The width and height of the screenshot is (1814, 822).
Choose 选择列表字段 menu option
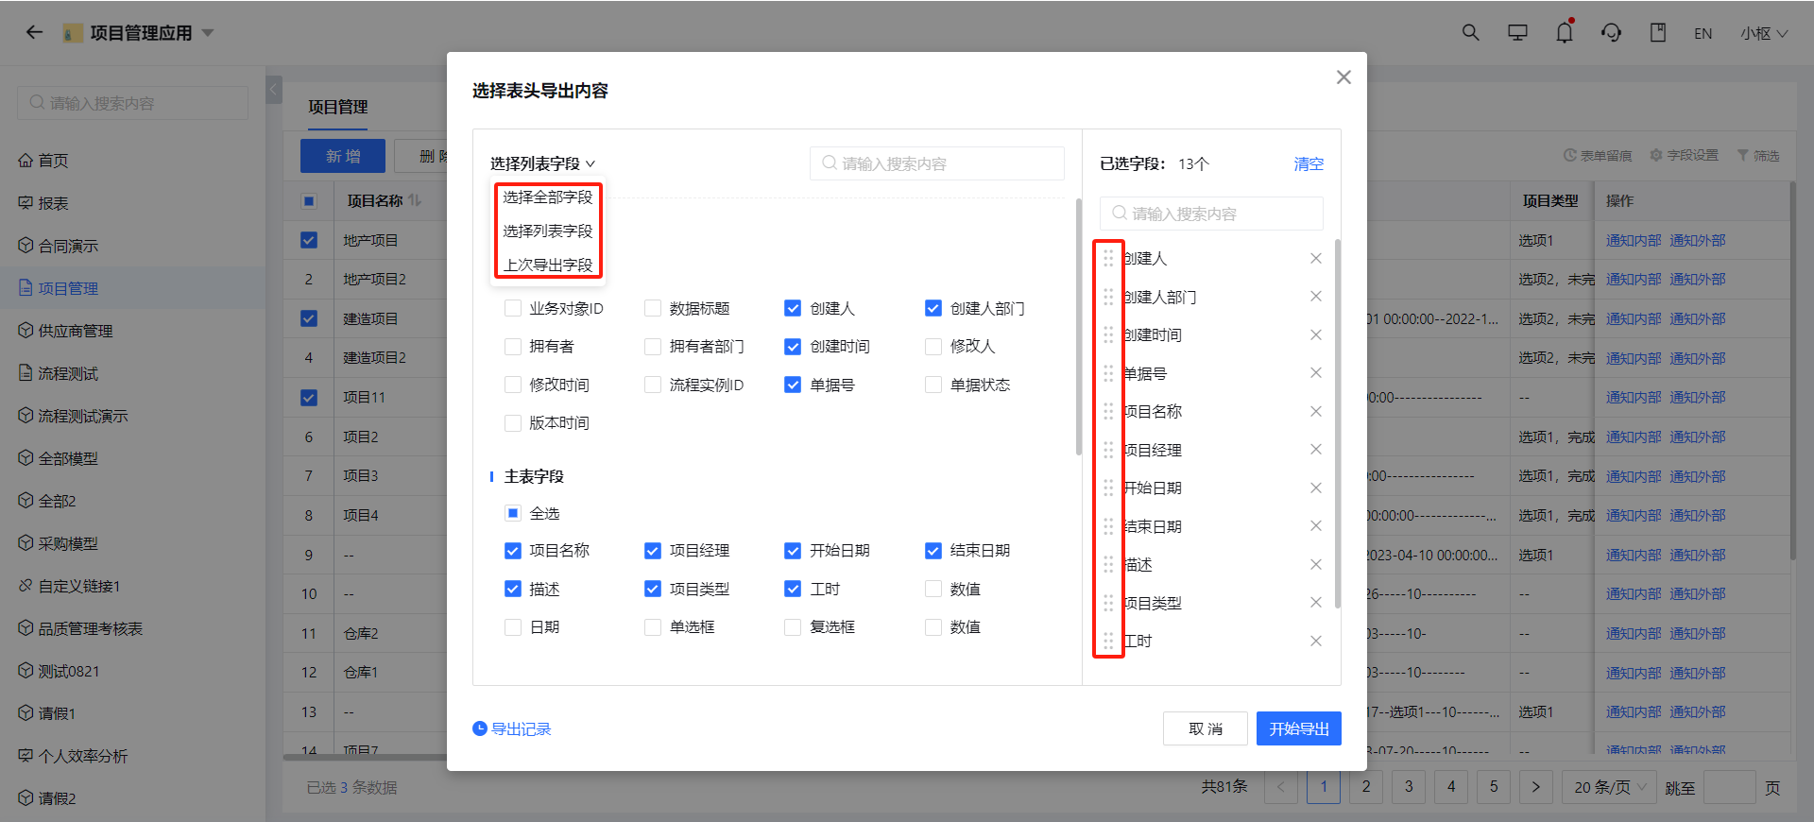click(548, 231)
